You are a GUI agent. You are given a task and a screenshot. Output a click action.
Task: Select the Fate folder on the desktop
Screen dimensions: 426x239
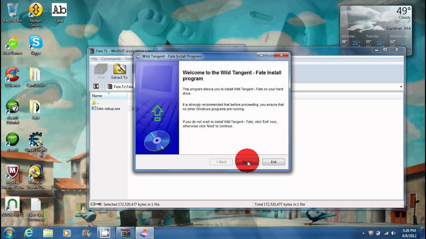click(36, 110)
